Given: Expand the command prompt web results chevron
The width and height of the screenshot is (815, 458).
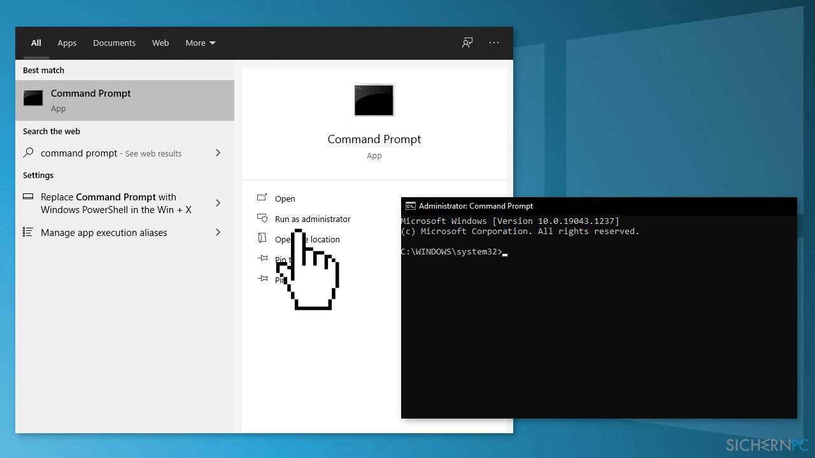Looking at the screenshot, I should point(218,153).
